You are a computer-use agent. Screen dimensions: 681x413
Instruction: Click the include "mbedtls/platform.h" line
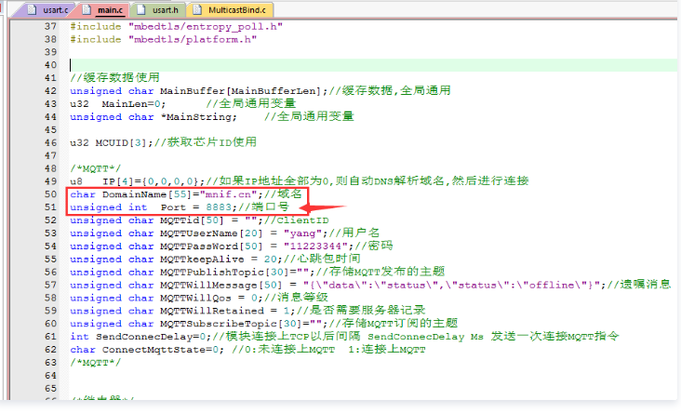(164, 39)
